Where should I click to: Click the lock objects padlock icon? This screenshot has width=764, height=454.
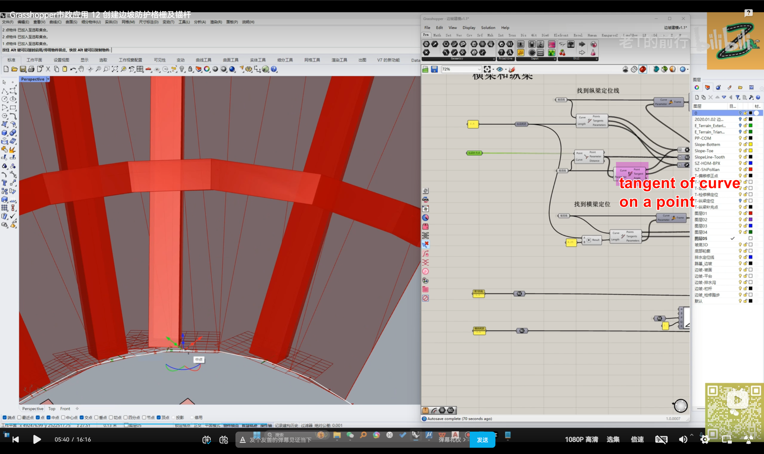(x=190, y=69)
